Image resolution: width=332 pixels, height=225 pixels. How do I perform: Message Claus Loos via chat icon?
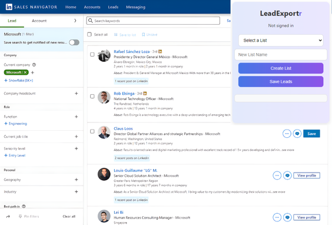tap(297, 134)
